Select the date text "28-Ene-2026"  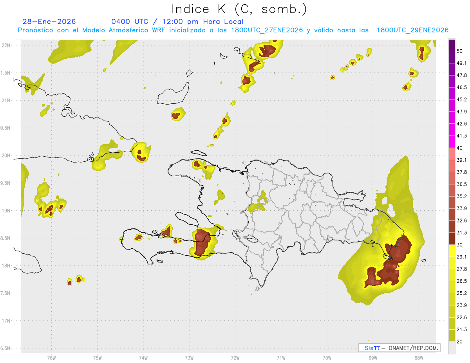click(x=49, y=22)
